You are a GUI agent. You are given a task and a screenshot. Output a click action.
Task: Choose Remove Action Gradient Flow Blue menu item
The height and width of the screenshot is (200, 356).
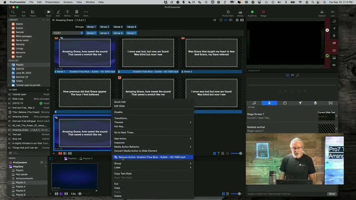pyautogui.click(x=152, y=157)
